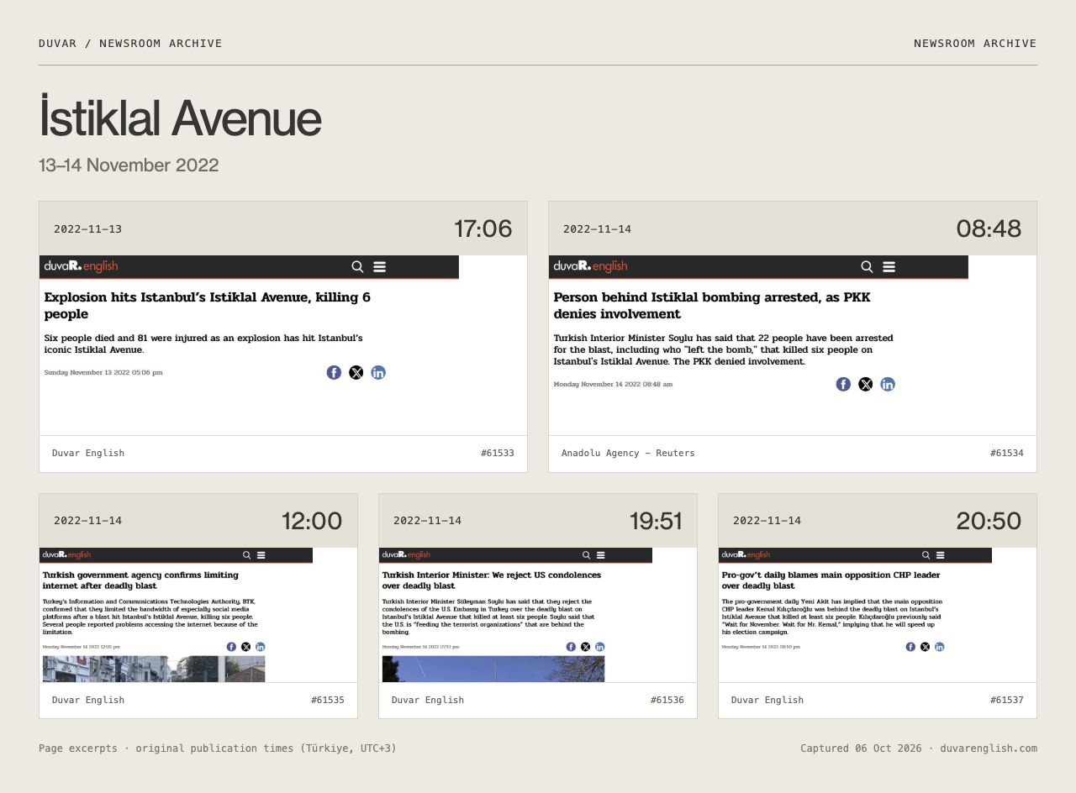The height and width of the screenshot is (793, 1076).
Task: Share the 'Explosion hits Istanbul's Istiklal Avenue' article on X
Action: click(356, 373)
